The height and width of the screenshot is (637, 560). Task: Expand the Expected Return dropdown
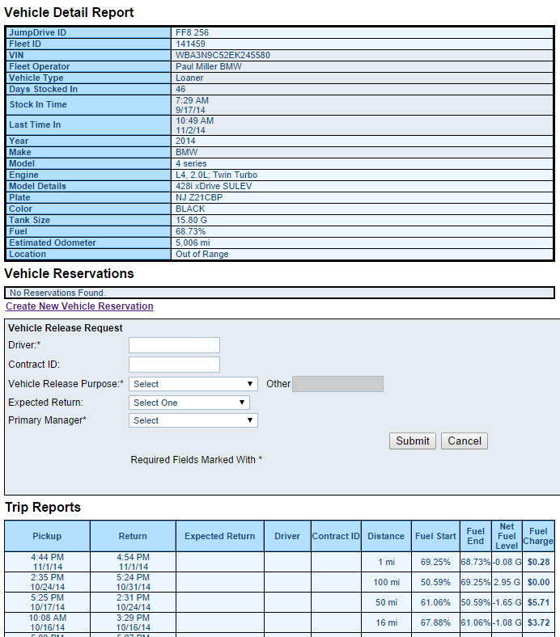(x=189, y=403)
